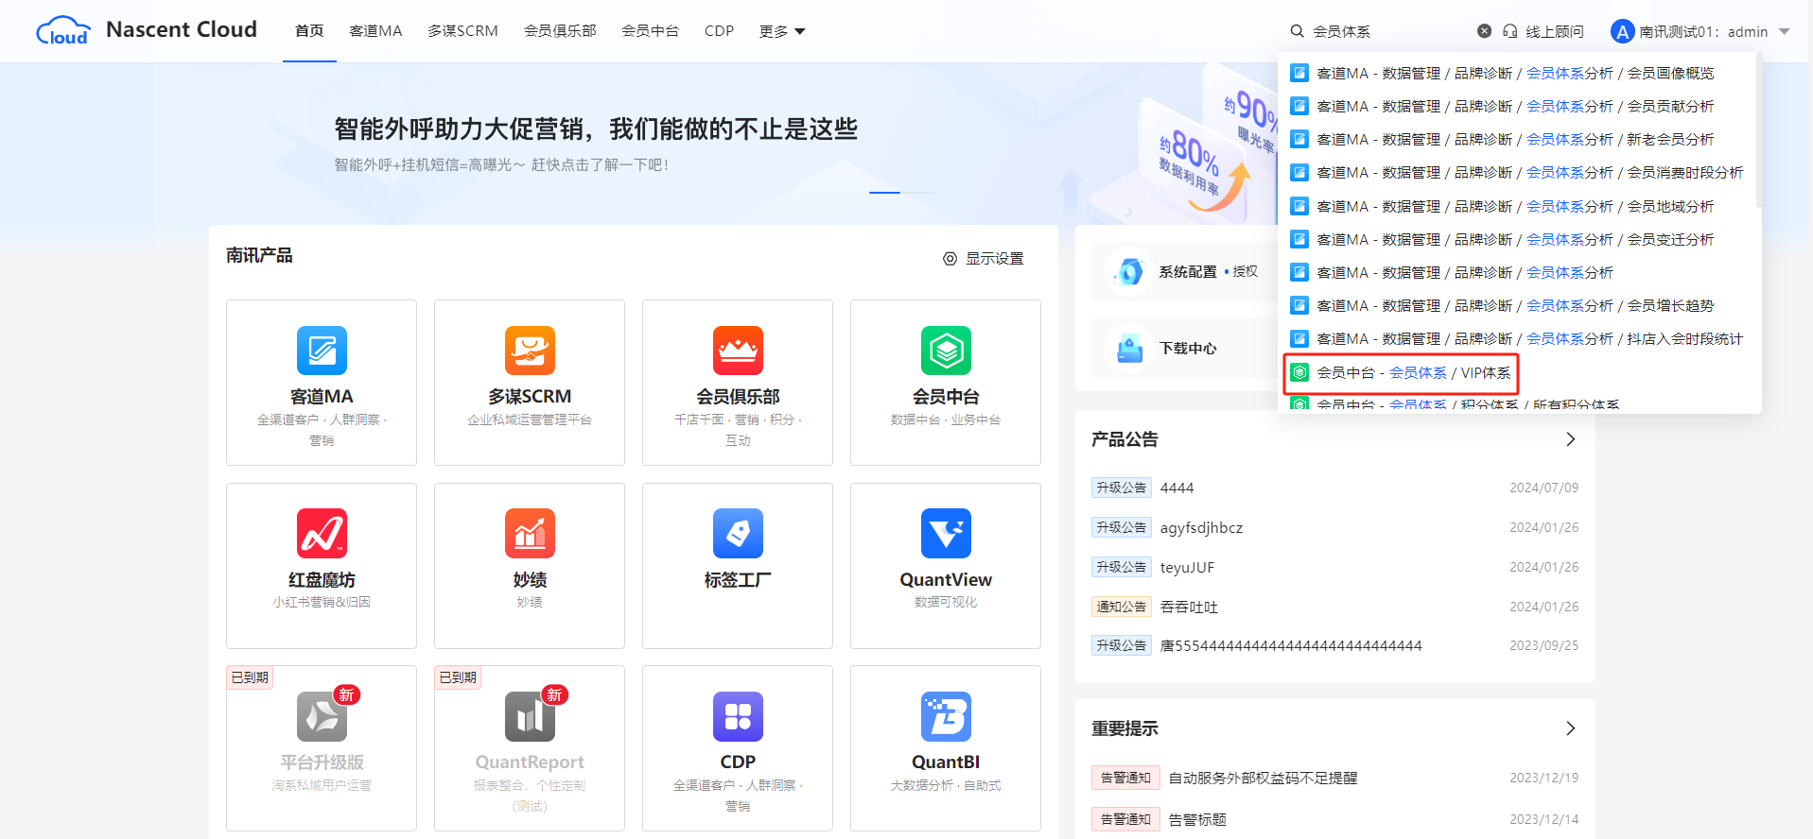Open the 客道MA product card icon
This screenshot has height=839, width=1813.
coord(322,351)
